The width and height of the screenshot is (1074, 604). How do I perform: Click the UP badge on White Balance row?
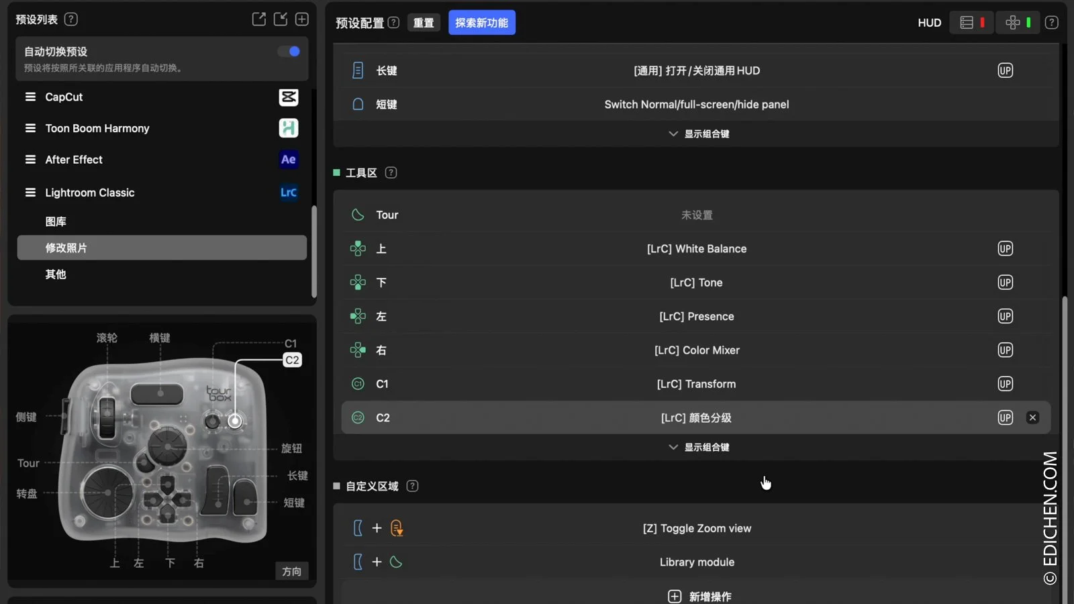click(x=1005, y=249)
